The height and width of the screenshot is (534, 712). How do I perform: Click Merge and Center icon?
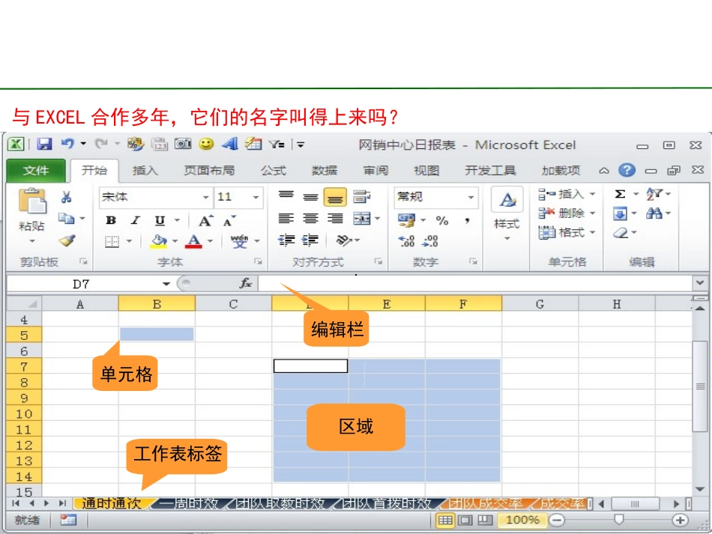tap(362, 219)
